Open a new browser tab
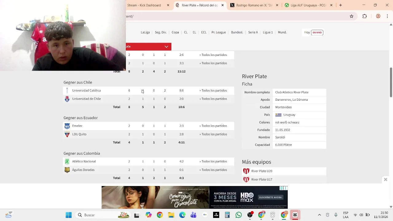The width and height of the screenshot is (393, 221). pyautogui.click(x=340, y=5)
